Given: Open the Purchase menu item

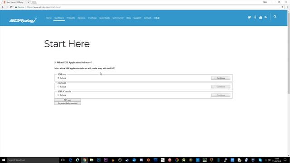Looking at the screenshot, I should (92, 18).
